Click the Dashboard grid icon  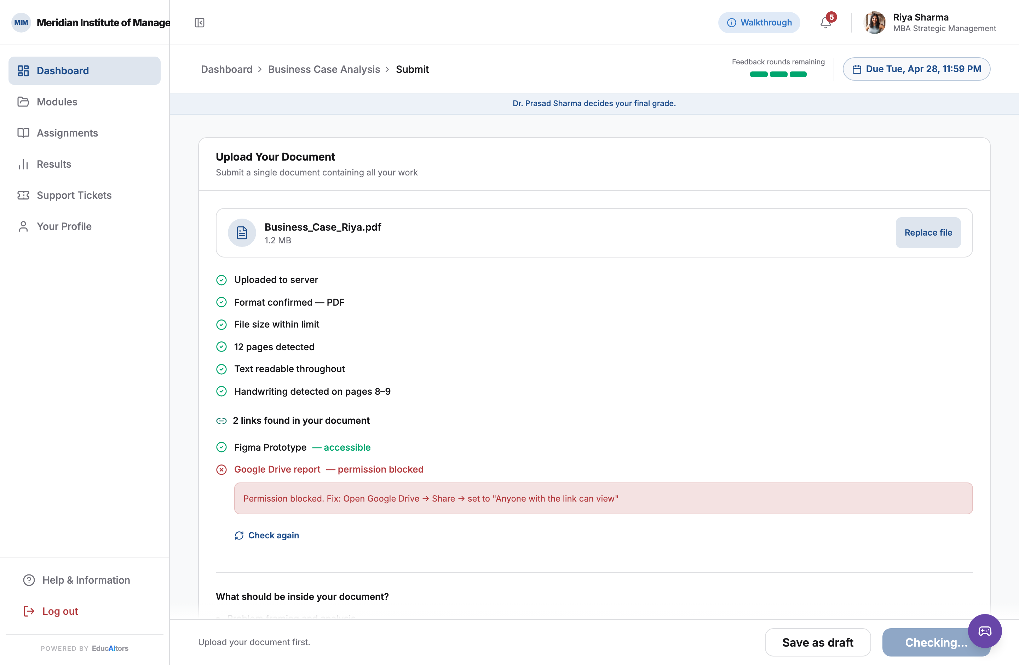(23, 71)
